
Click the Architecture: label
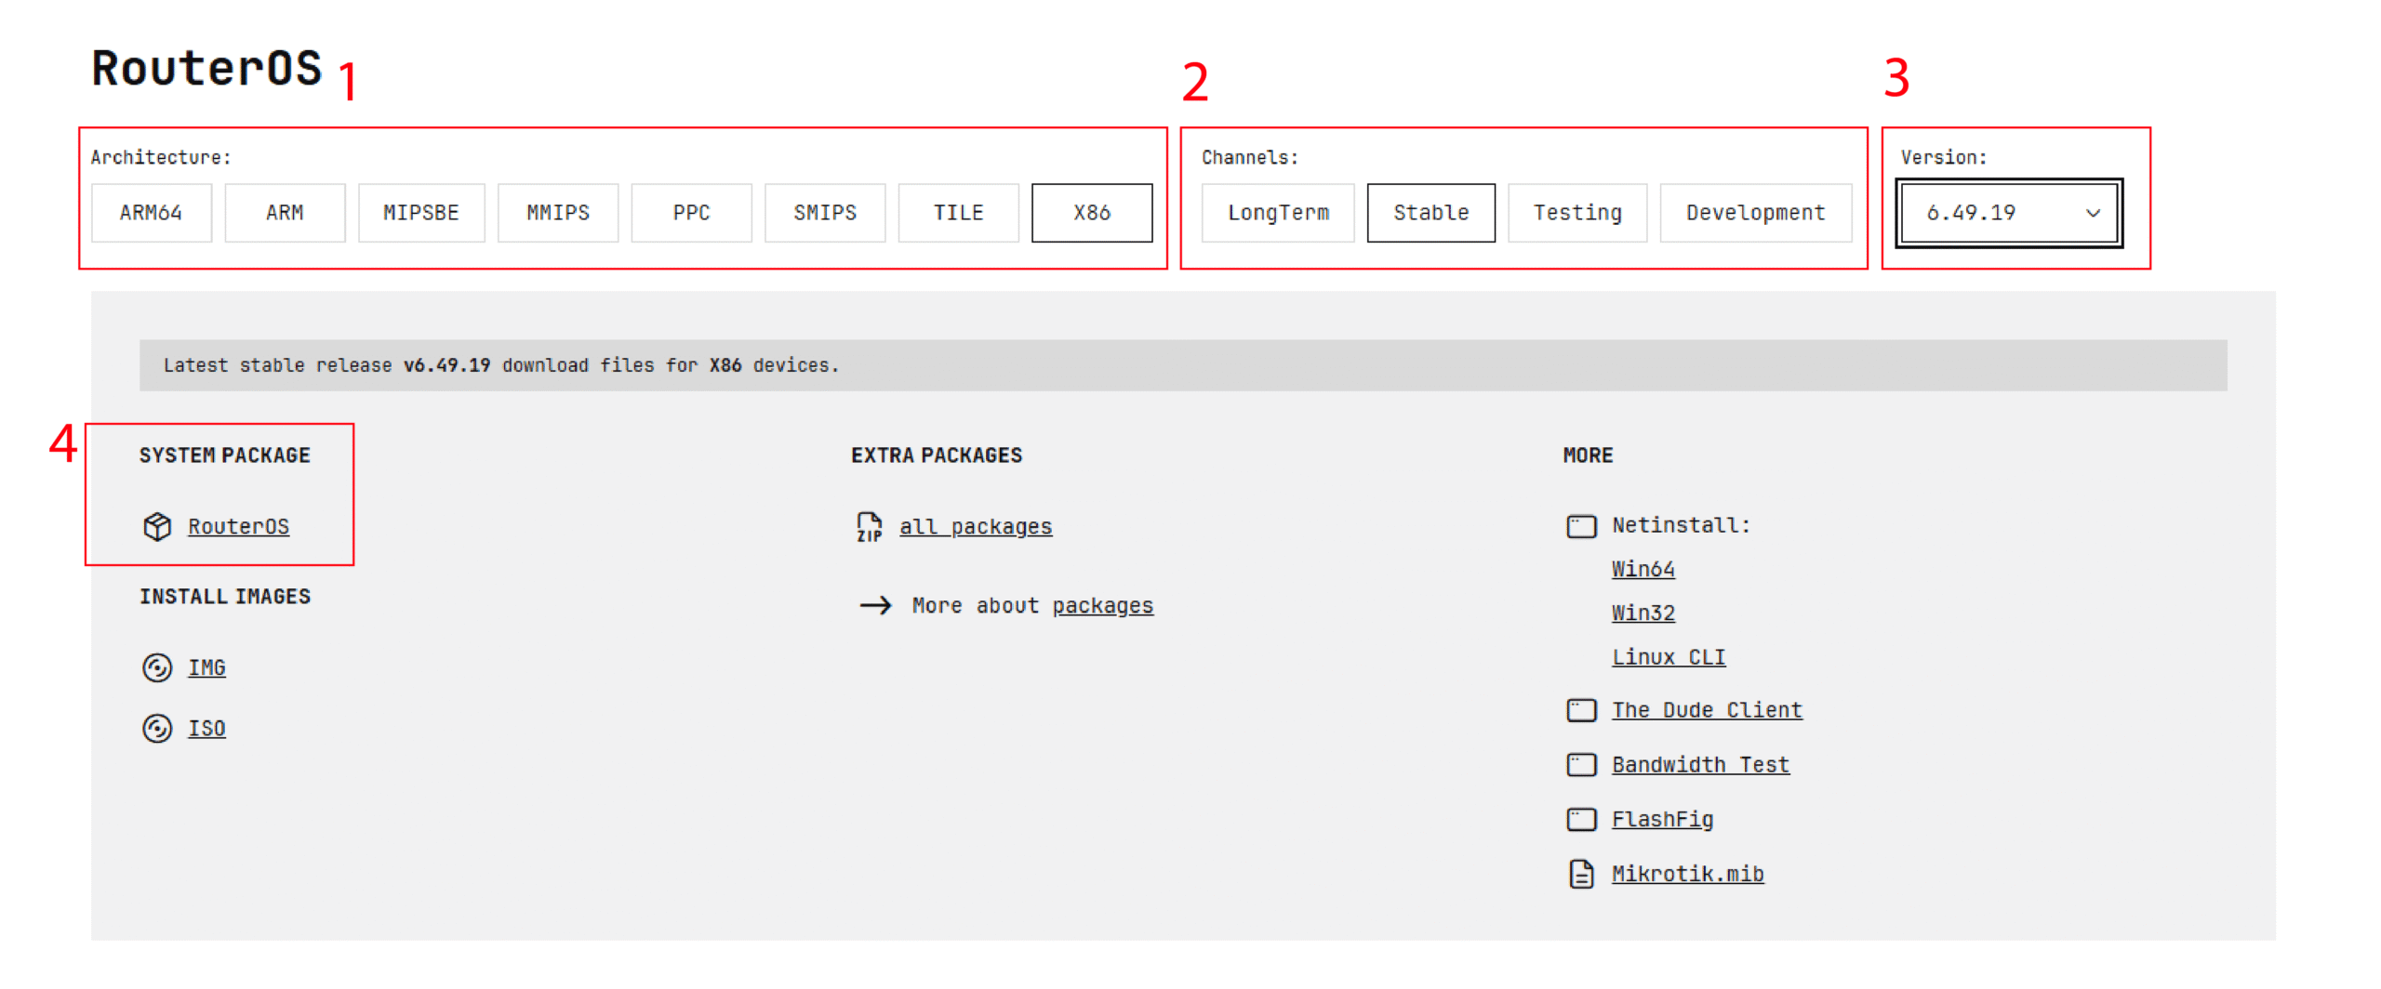(x=161, y=157)
